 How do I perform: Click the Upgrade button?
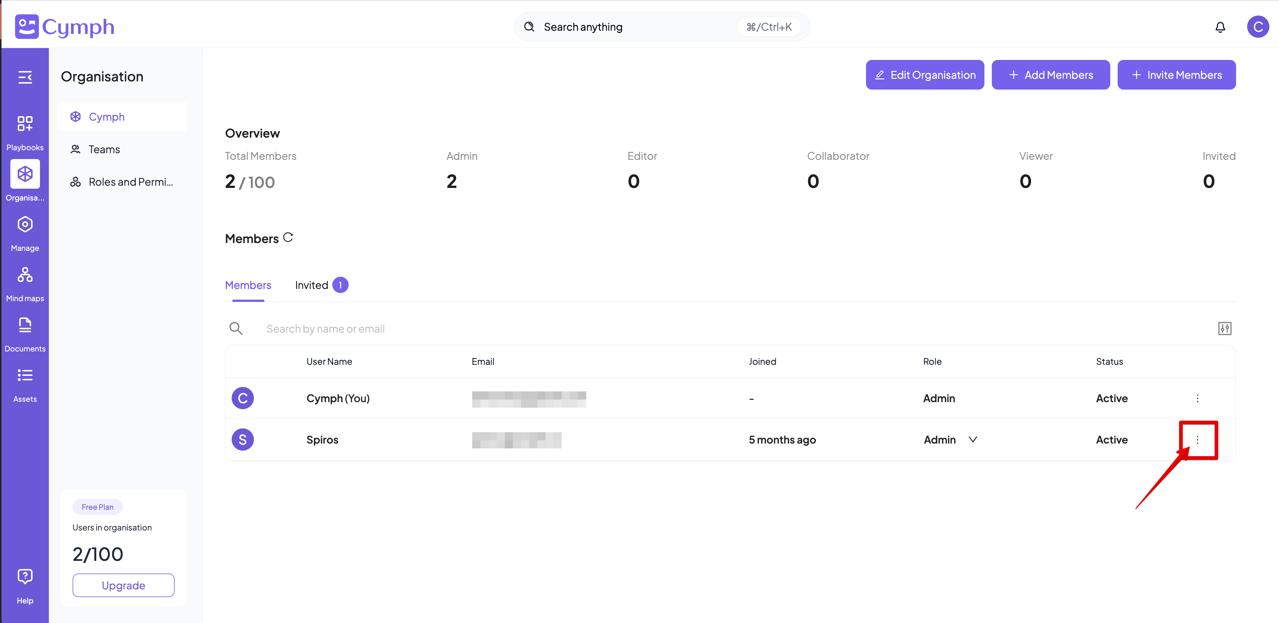123,585
